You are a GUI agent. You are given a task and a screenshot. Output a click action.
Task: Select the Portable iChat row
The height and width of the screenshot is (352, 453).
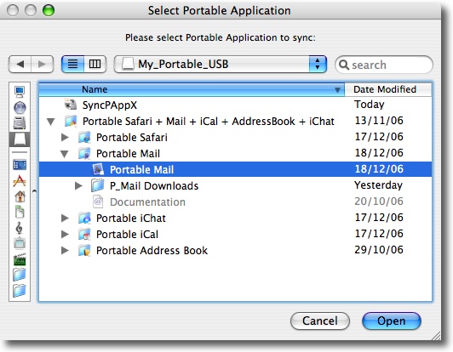pyautogui.click(x=236, y=219)
